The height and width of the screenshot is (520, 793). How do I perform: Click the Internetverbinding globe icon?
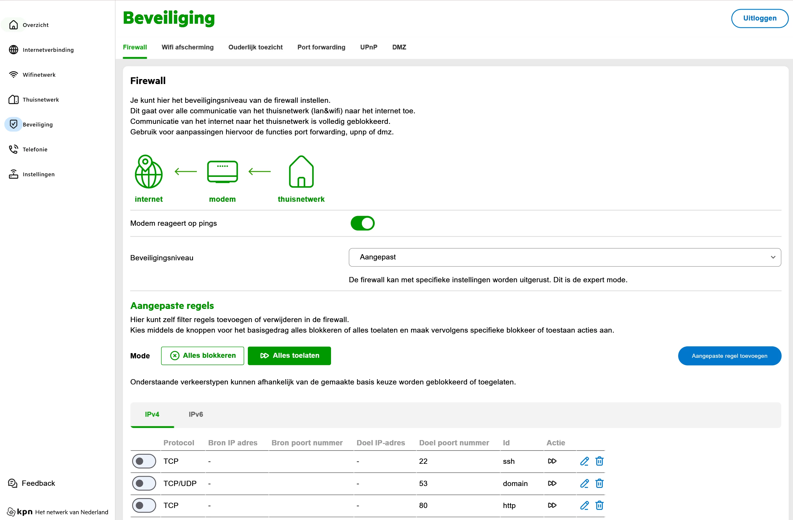point(13,50)
